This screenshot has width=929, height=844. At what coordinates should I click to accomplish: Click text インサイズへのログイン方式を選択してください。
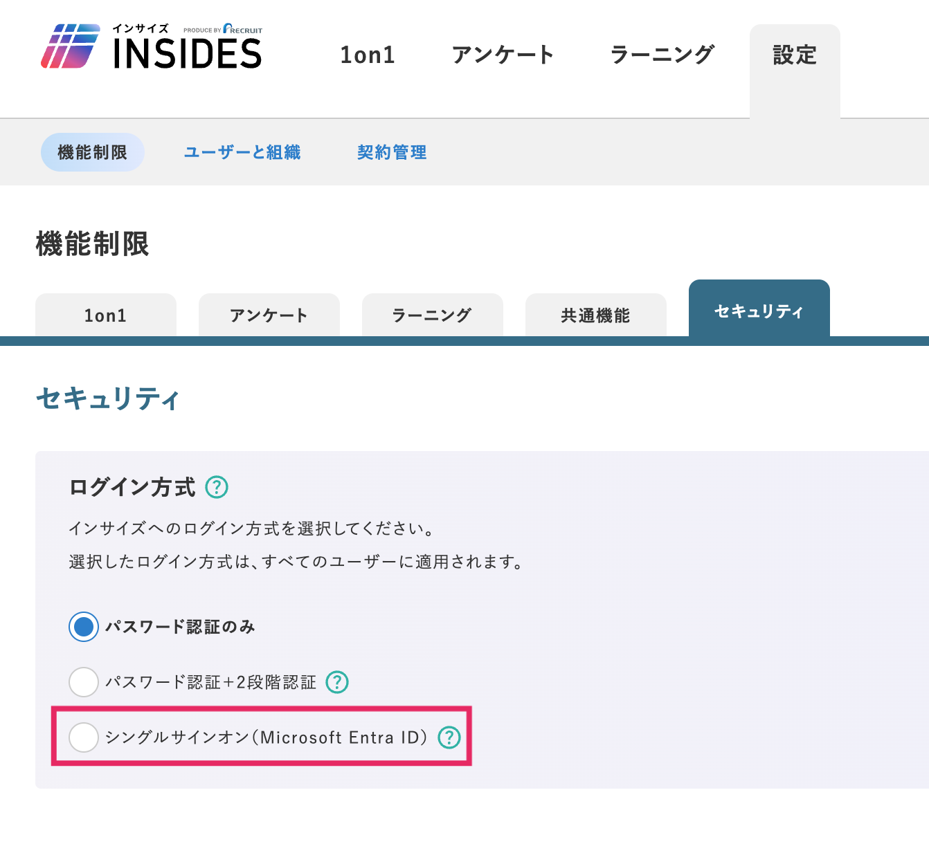pyautogui.click(x=253, y=529)
